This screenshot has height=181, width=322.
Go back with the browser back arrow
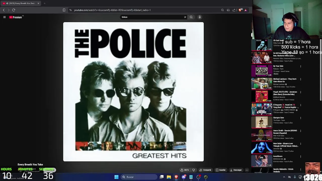(x=4, y=10)
